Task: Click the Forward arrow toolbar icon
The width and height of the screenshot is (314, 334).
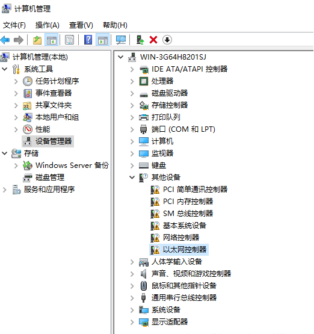Action: click(18, 40)
